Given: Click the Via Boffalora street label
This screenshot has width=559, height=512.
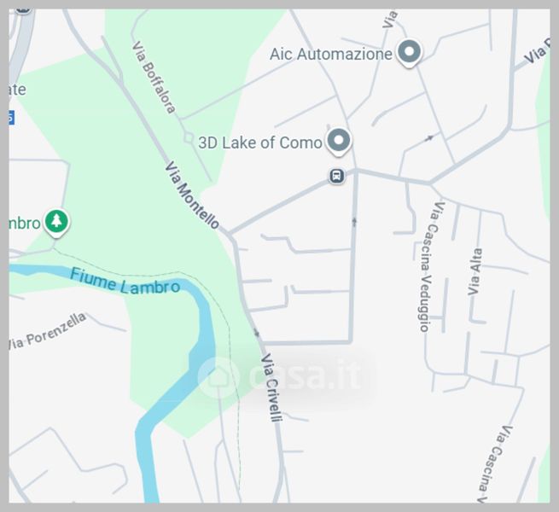Looking at the screenshot, I should (x=154, y=78).
